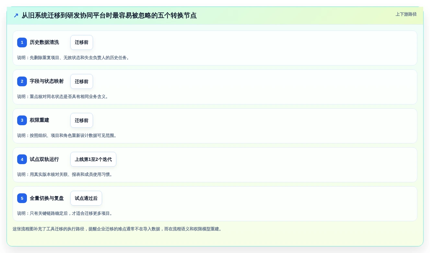The image size is (430, 253).
Task: Click the 试点通过后 tag
Action: [86, 198]
